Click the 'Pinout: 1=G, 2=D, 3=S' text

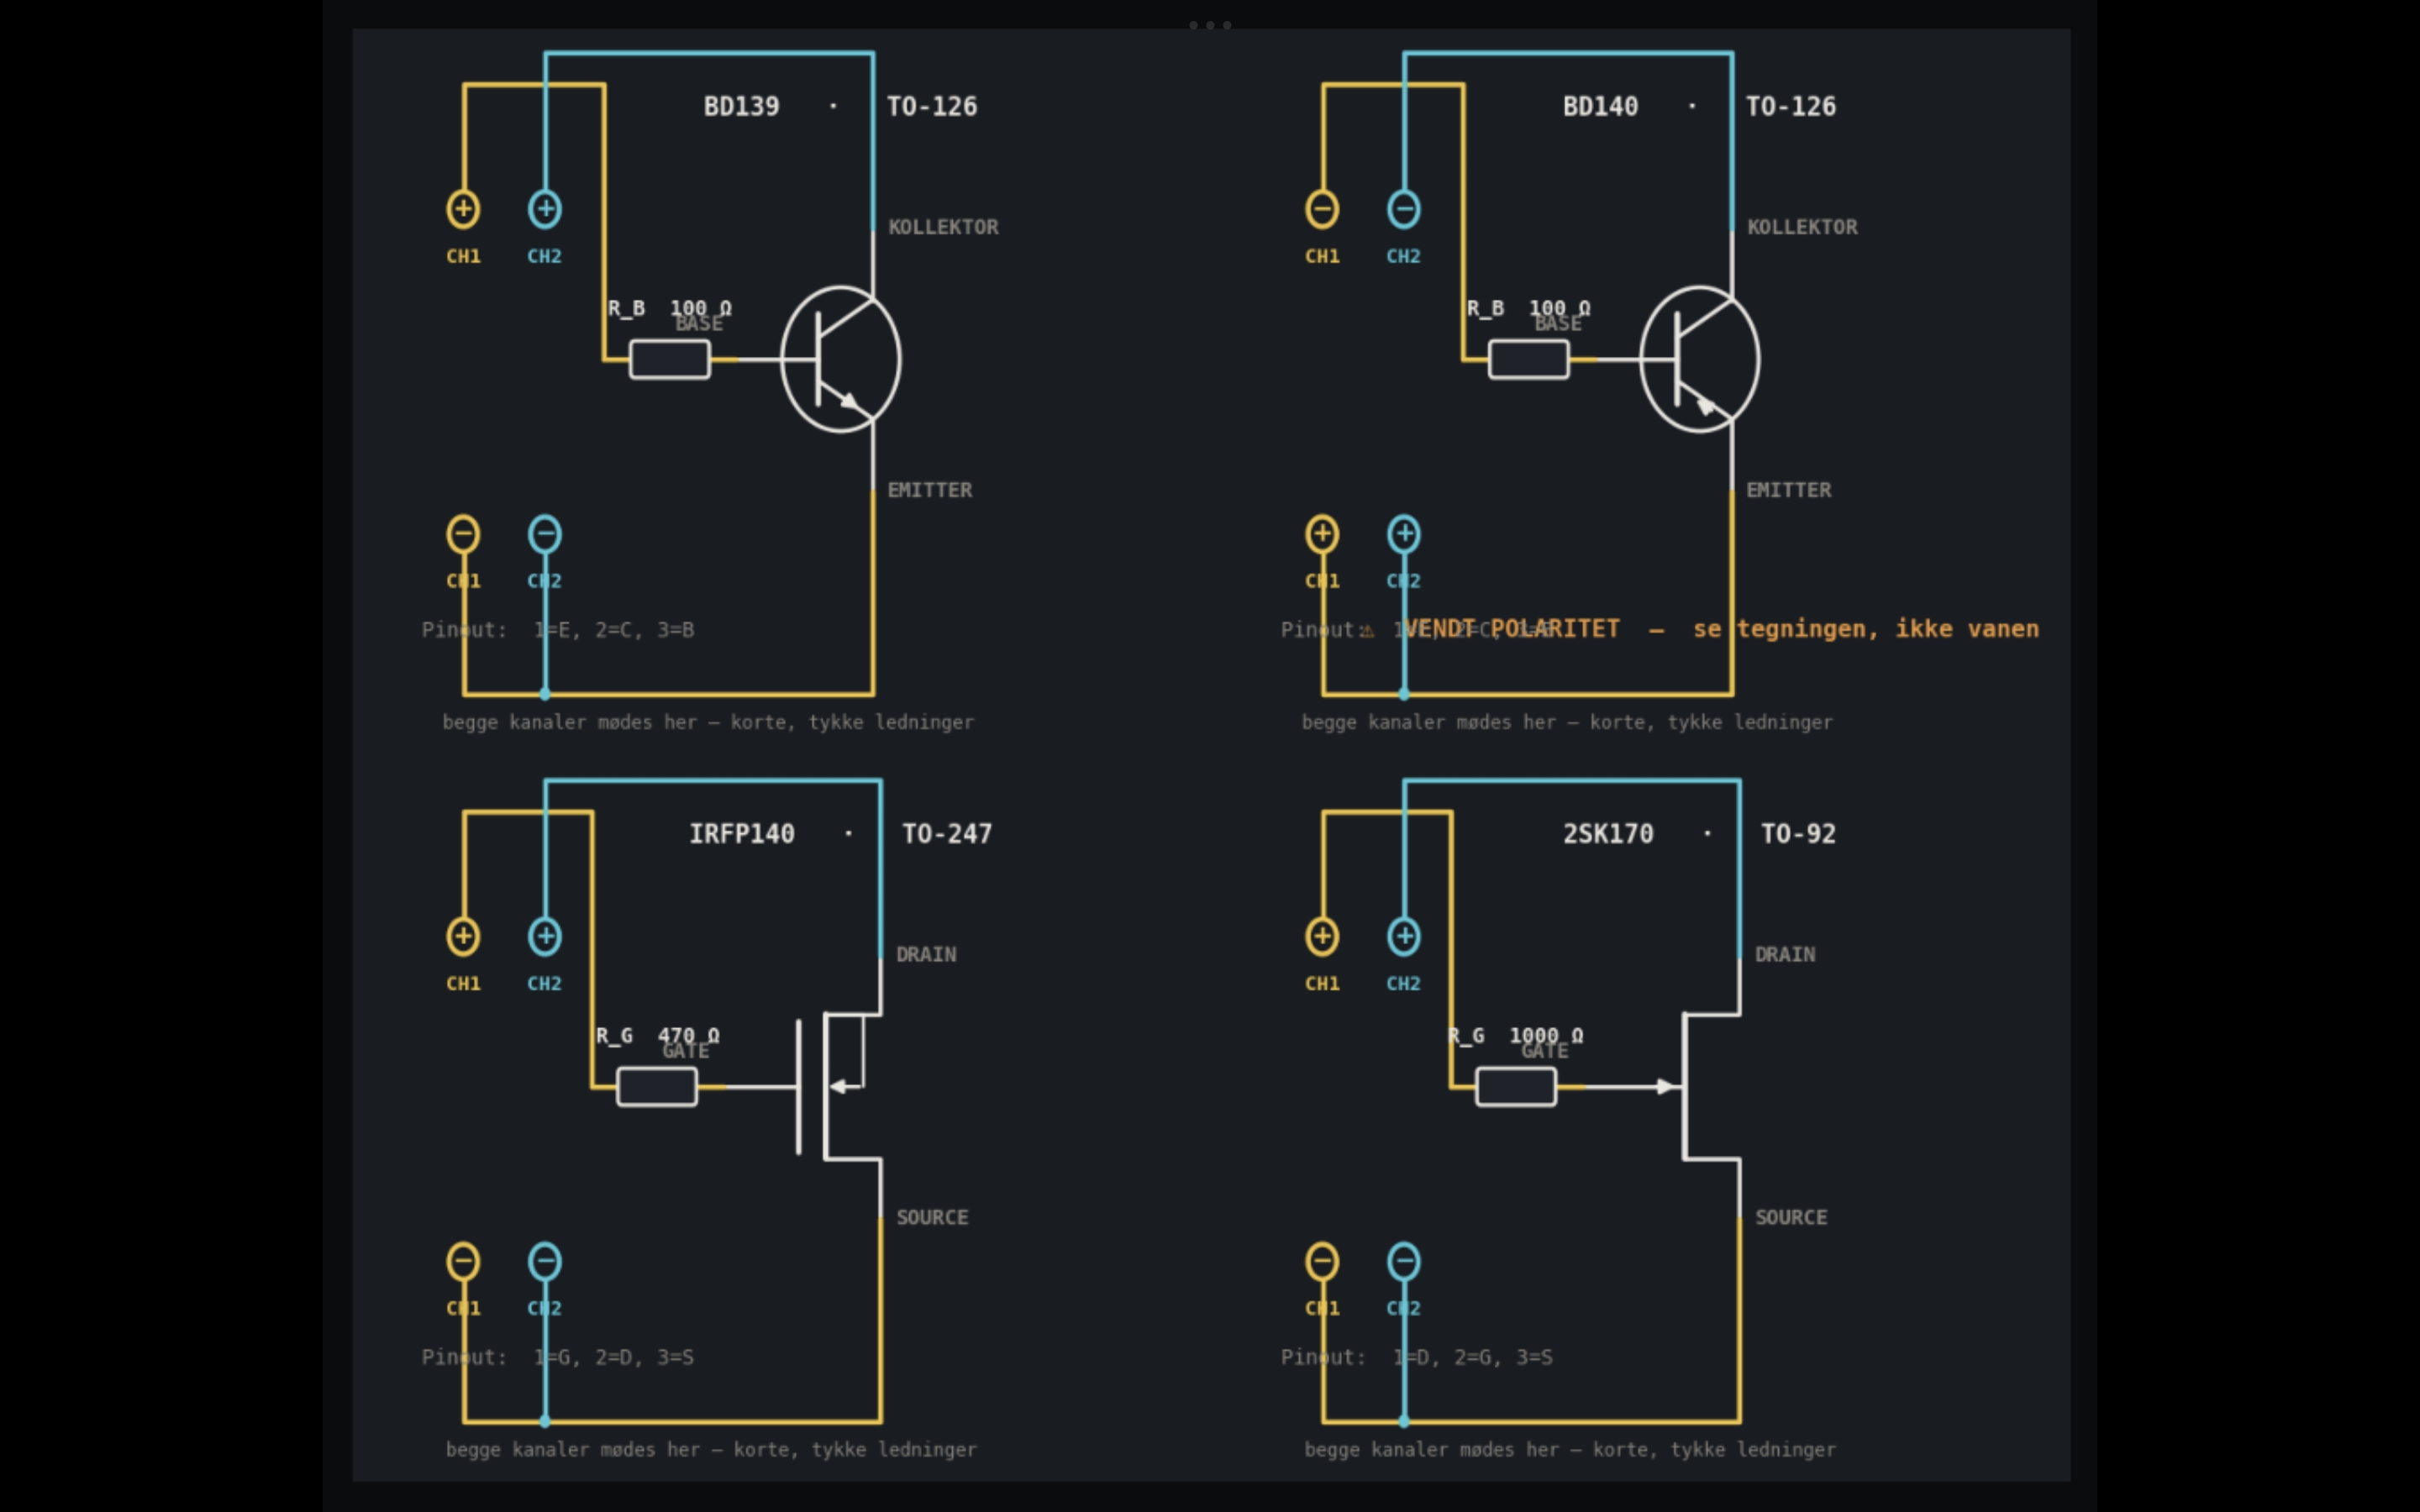click(x=558, y=1357)
